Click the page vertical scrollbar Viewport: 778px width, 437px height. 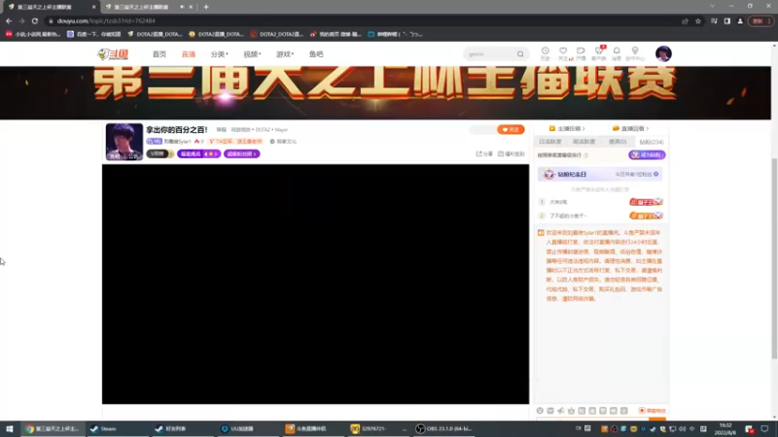point(774,257)
